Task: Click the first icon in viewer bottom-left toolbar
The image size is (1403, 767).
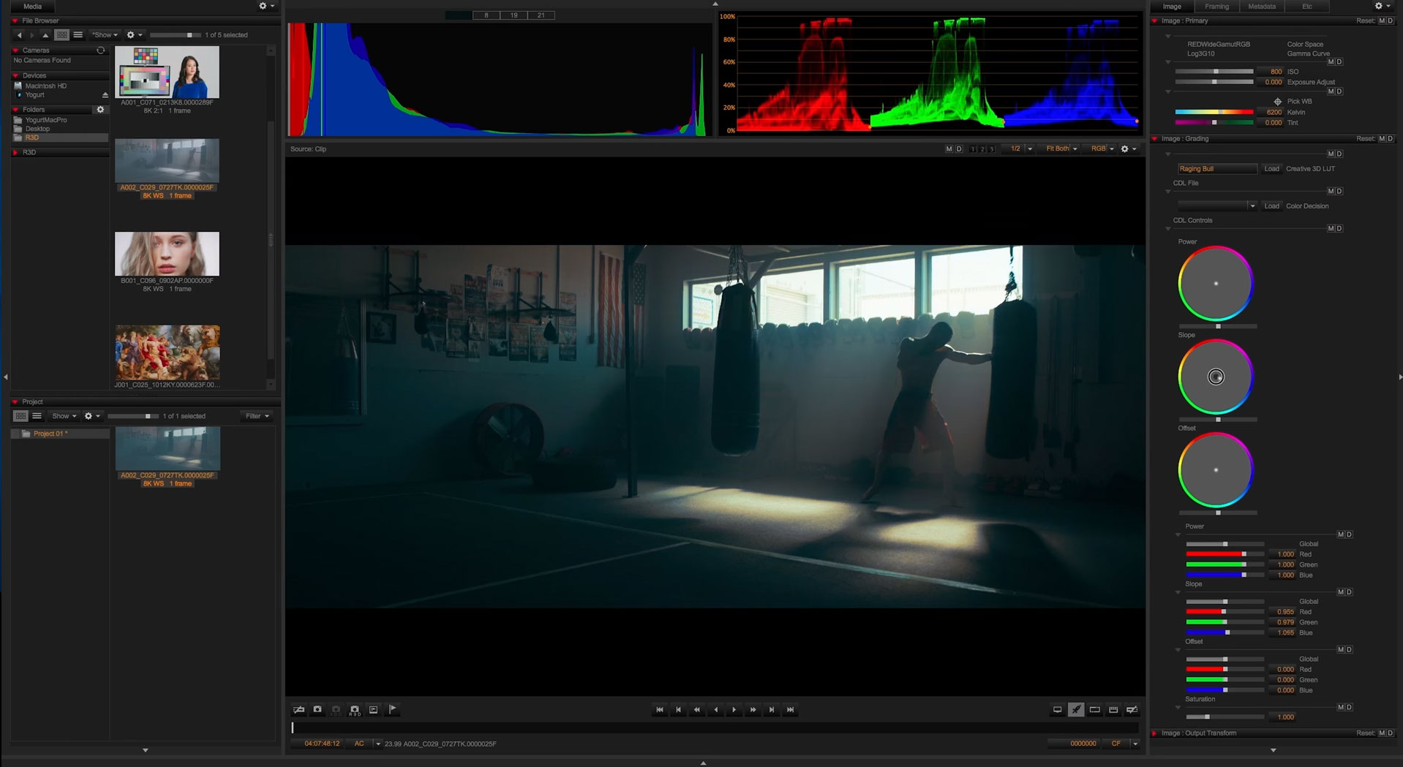Action: 298,709
